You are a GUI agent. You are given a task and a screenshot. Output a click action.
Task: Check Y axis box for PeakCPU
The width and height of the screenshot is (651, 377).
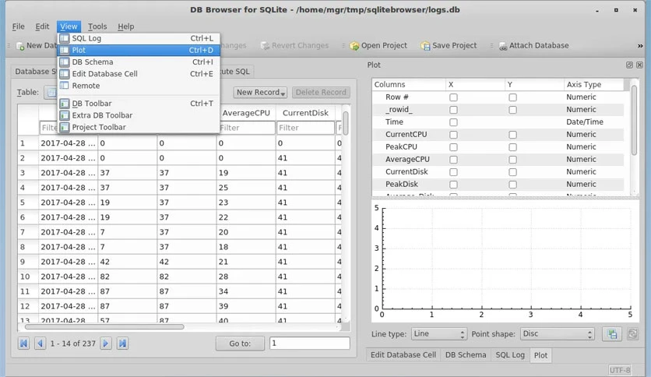pos(512,147)
